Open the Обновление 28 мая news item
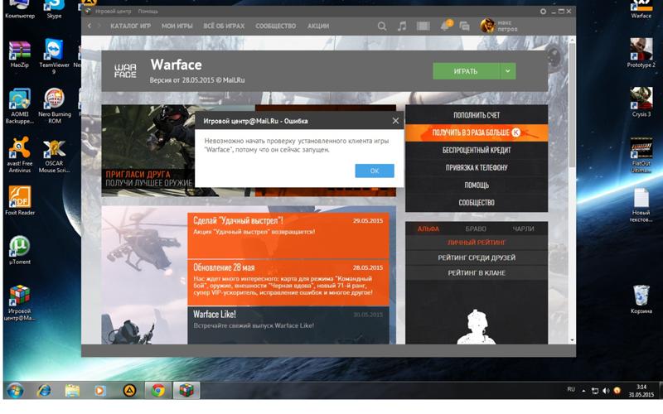 pyautogui.click(x=288, y=282)
